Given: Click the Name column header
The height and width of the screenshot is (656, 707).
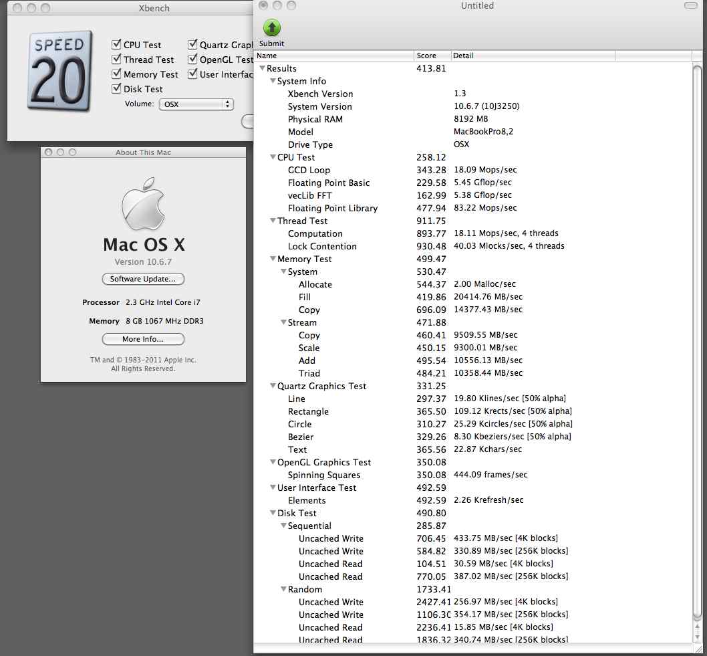Looking at the screenshot, I should [x=333, y=56].
